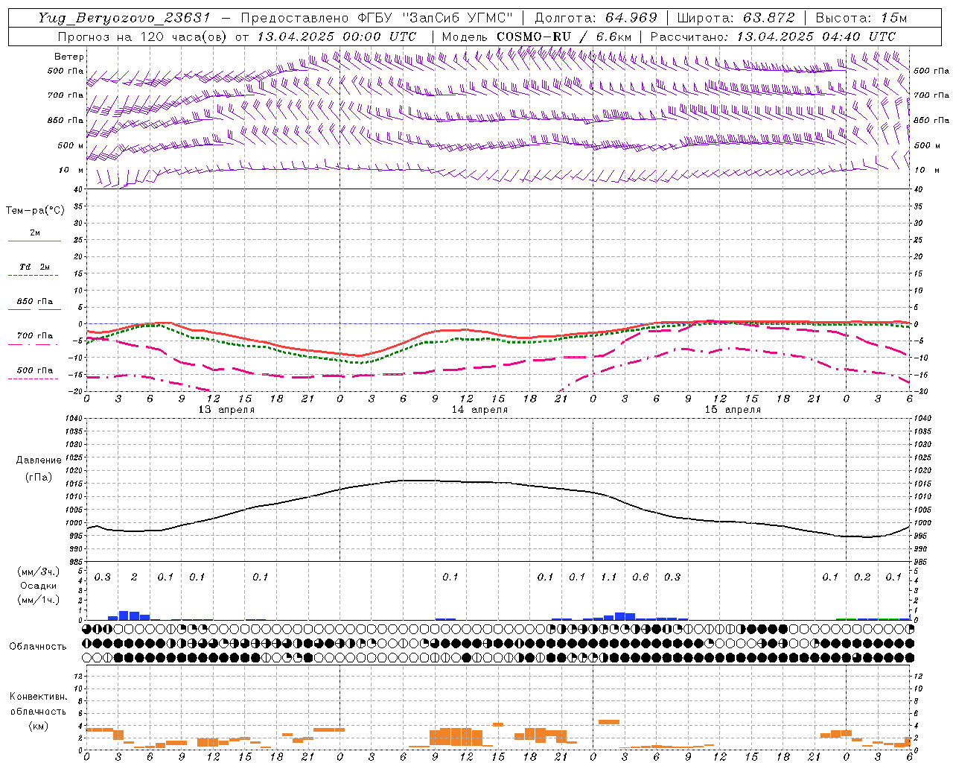Select the 850 гПа entry in temperature legend

point(35,302)
